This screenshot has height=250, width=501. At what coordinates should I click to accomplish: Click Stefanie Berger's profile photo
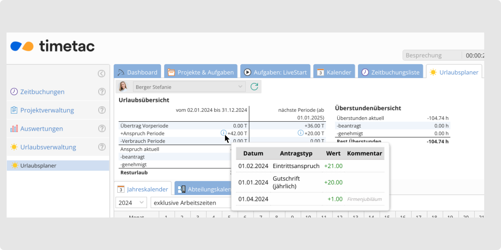(x=123, y=86)
